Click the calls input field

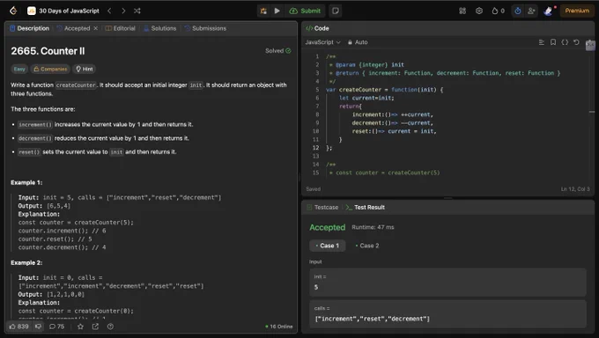[x=447, y=314]
